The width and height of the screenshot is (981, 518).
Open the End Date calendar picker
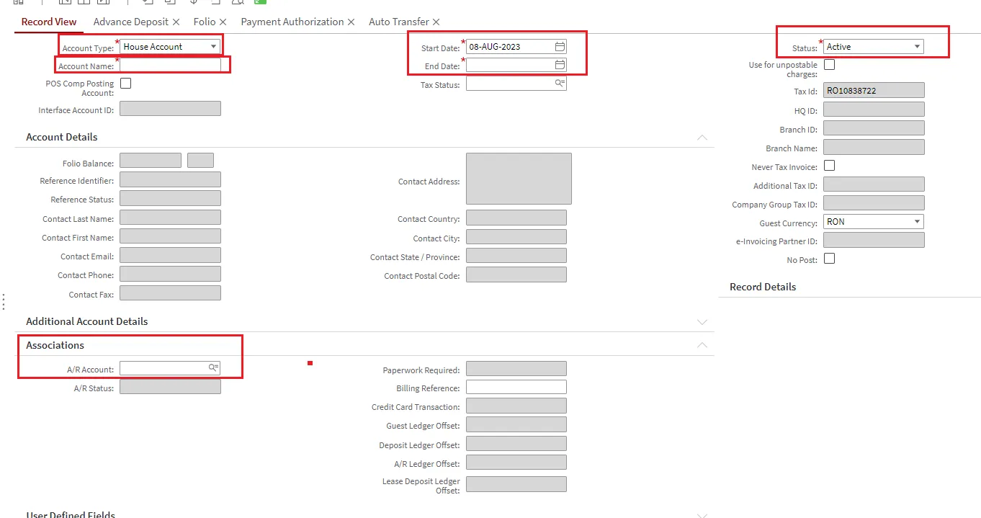(x=560, y=65)
